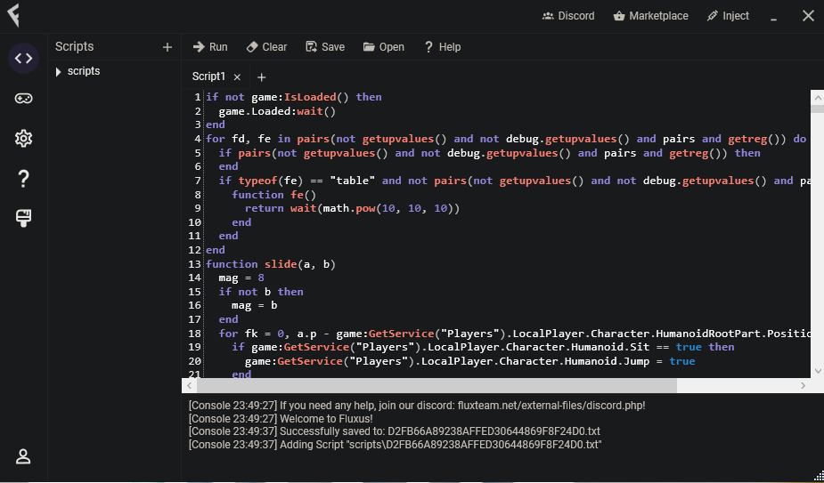This screenshot has width=824, height=483.
Task: Click the Scripts panel heading
Action: coord(75,47)
